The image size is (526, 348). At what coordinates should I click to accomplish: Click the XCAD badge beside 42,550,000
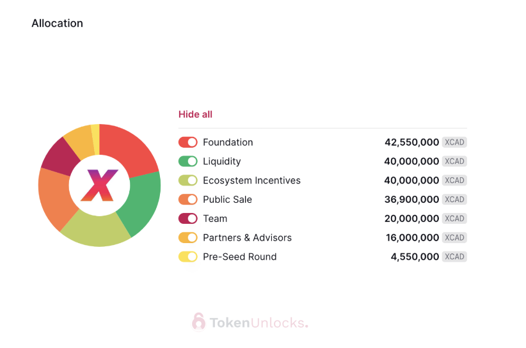click(454, 142)
